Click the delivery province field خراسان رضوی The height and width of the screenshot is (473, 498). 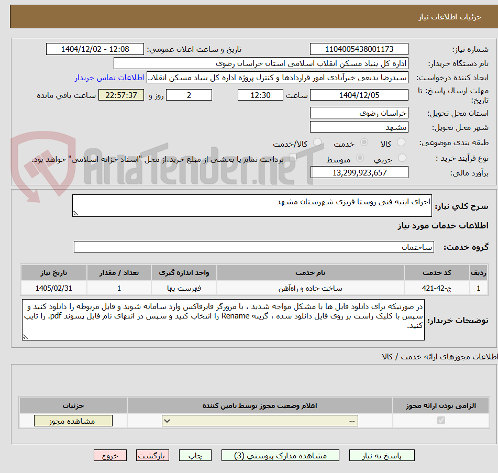[359, 113]
